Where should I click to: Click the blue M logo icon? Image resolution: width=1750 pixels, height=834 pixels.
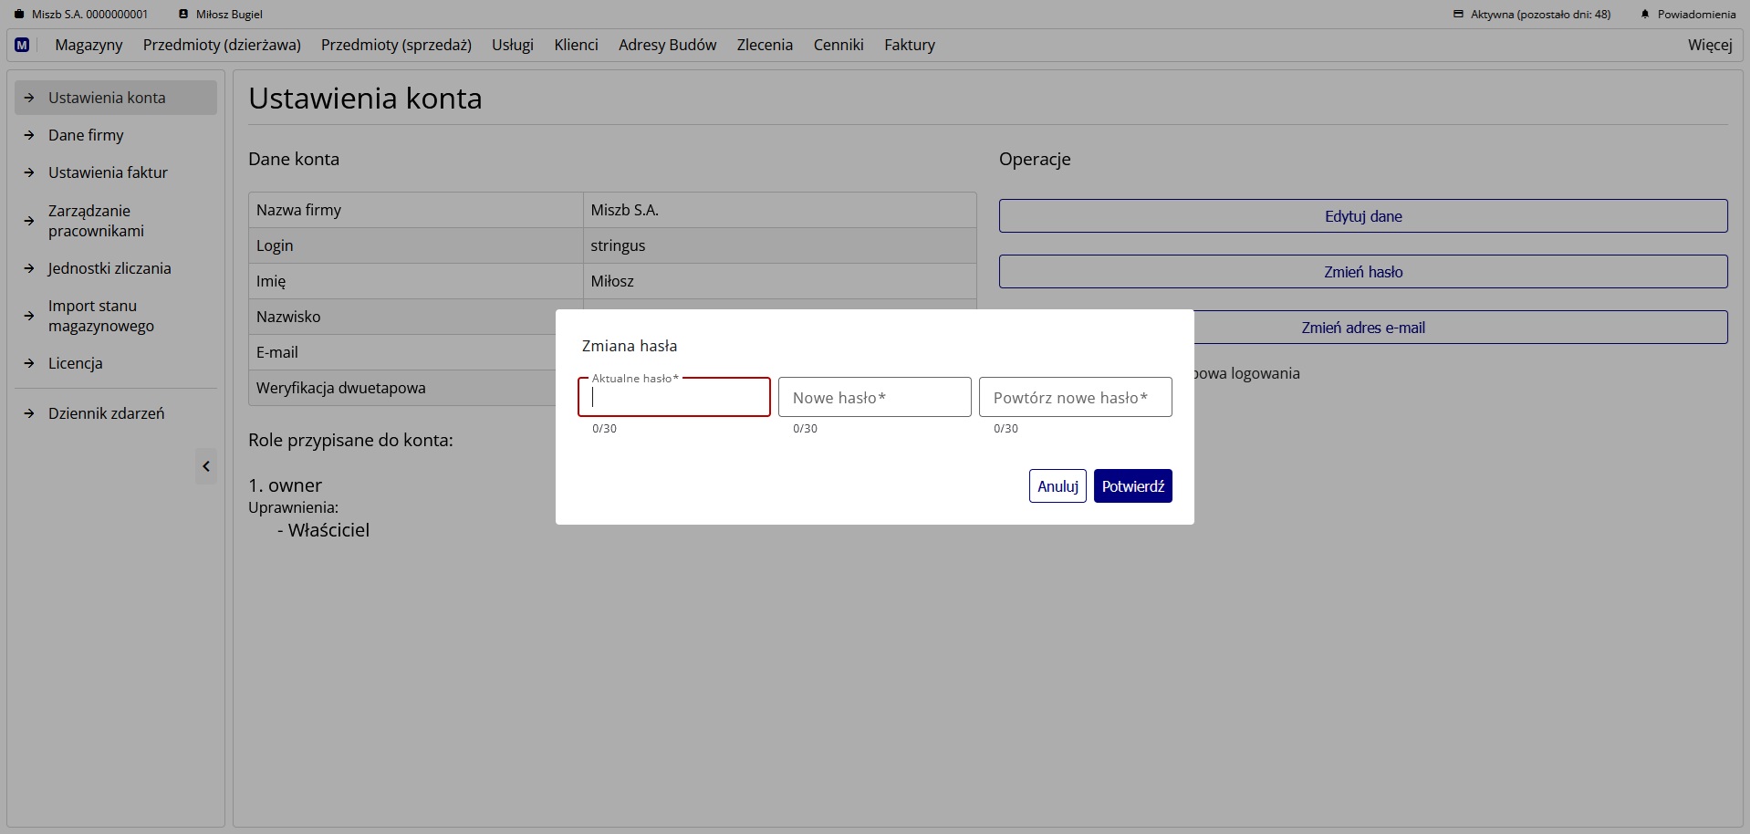(x=22, y=45)
